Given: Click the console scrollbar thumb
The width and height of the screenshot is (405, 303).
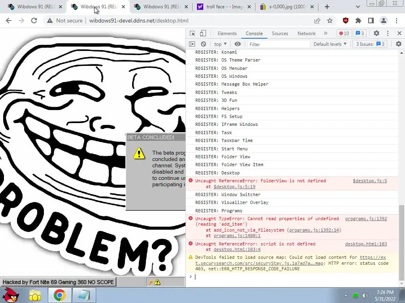Looking at the screenshot, I should click(x=401, y=243).
